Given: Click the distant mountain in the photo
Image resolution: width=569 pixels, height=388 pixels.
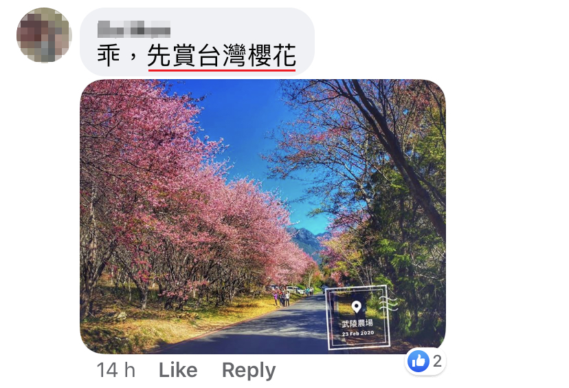Looking at the screenshot, I should tap(307, 241).
